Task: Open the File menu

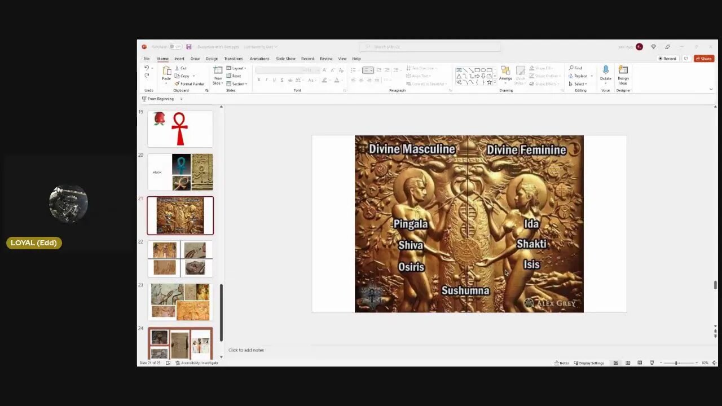Action: (147, 59)
